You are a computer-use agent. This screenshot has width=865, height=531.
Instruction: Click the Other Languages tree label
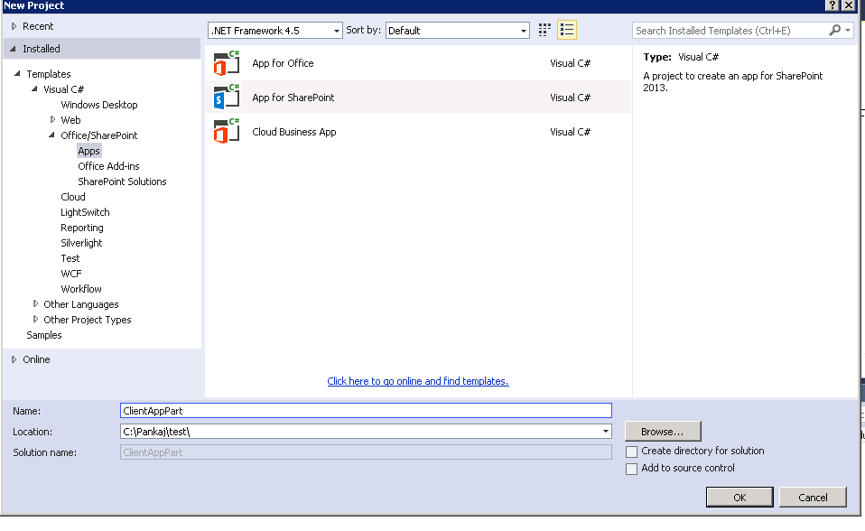point(81,304)
